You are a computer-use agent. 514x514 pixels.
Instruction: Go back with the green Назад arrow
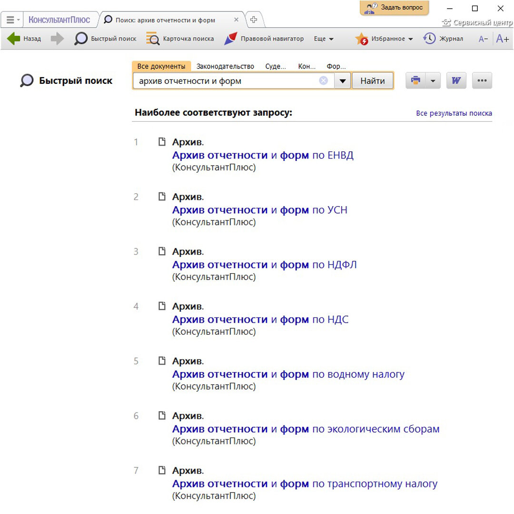tap(24, 39)
